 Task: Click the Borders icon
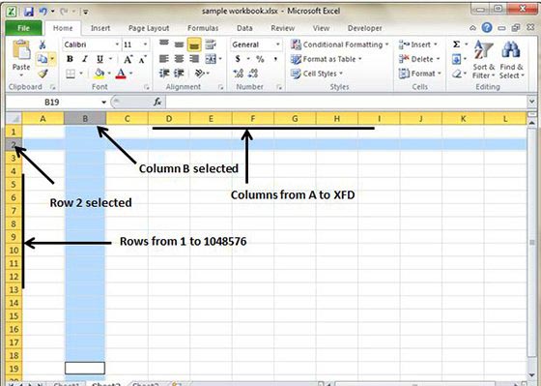click(71, 74)
